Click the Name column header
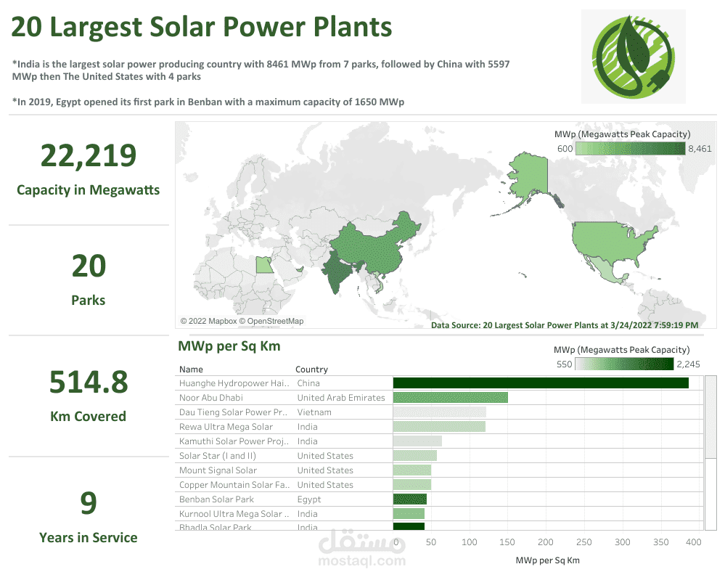The width and height of the screenshot is (725, 580). pos(191,369)
